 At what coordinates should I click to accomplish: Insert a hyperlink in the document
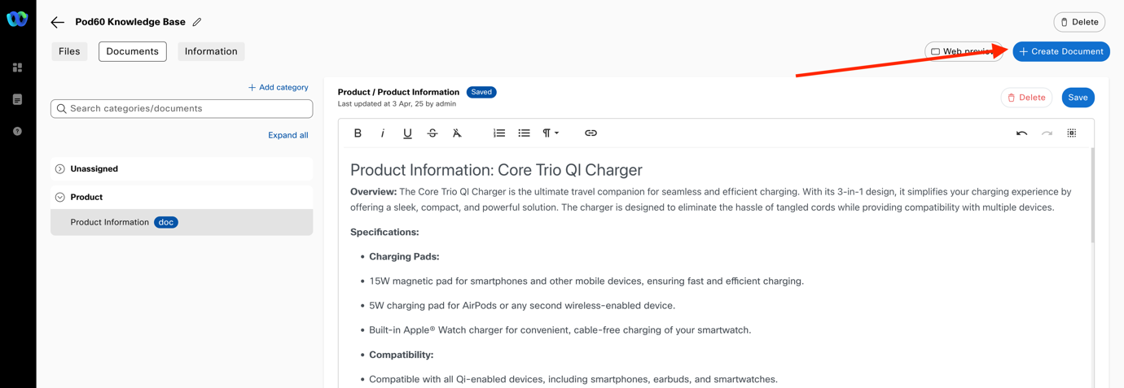tap(591, 133)
